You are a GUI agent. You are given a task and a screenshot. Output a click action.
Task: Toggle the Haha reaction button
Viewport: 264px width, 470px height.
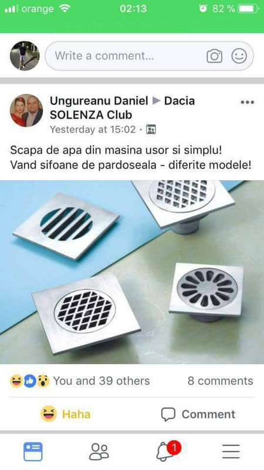[66, 414]
